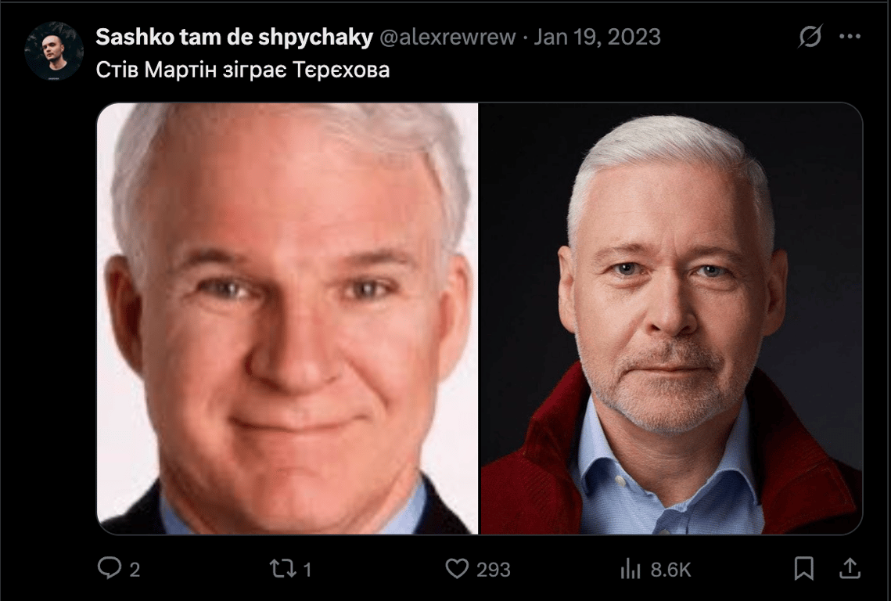Image resolution: width=891 pixels, height=601 pixels.
Task: Click the 293 likes count
Action: point(494,569)
